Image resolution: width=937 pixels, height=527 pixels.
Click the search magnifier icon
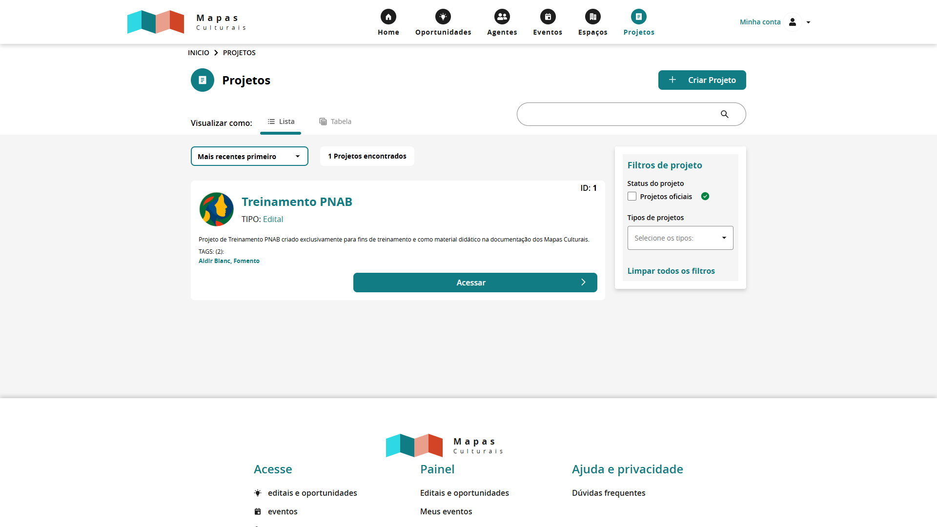pyautogui.click(x=725, y=114)
